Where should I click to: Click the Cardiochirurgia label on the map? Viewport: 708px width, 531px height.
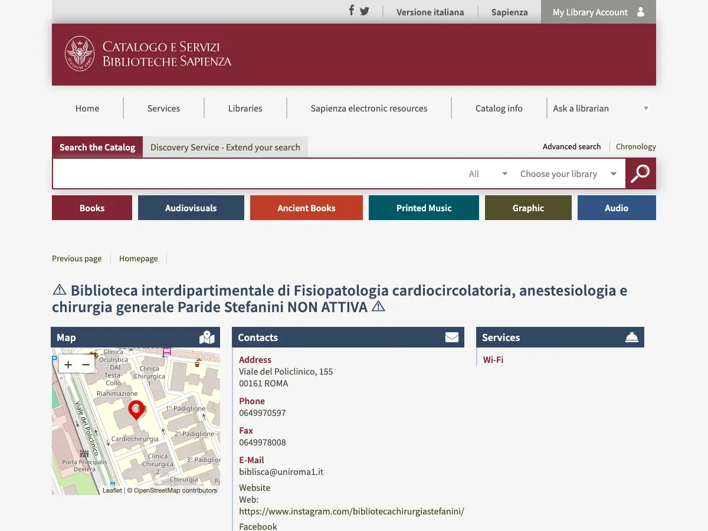click(x=135, y=439)
